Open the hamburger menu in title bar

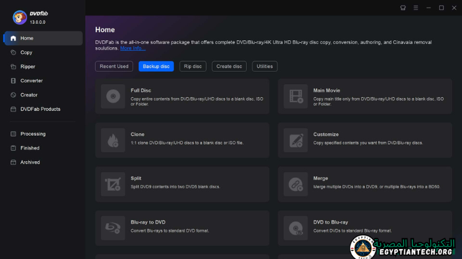415,8
